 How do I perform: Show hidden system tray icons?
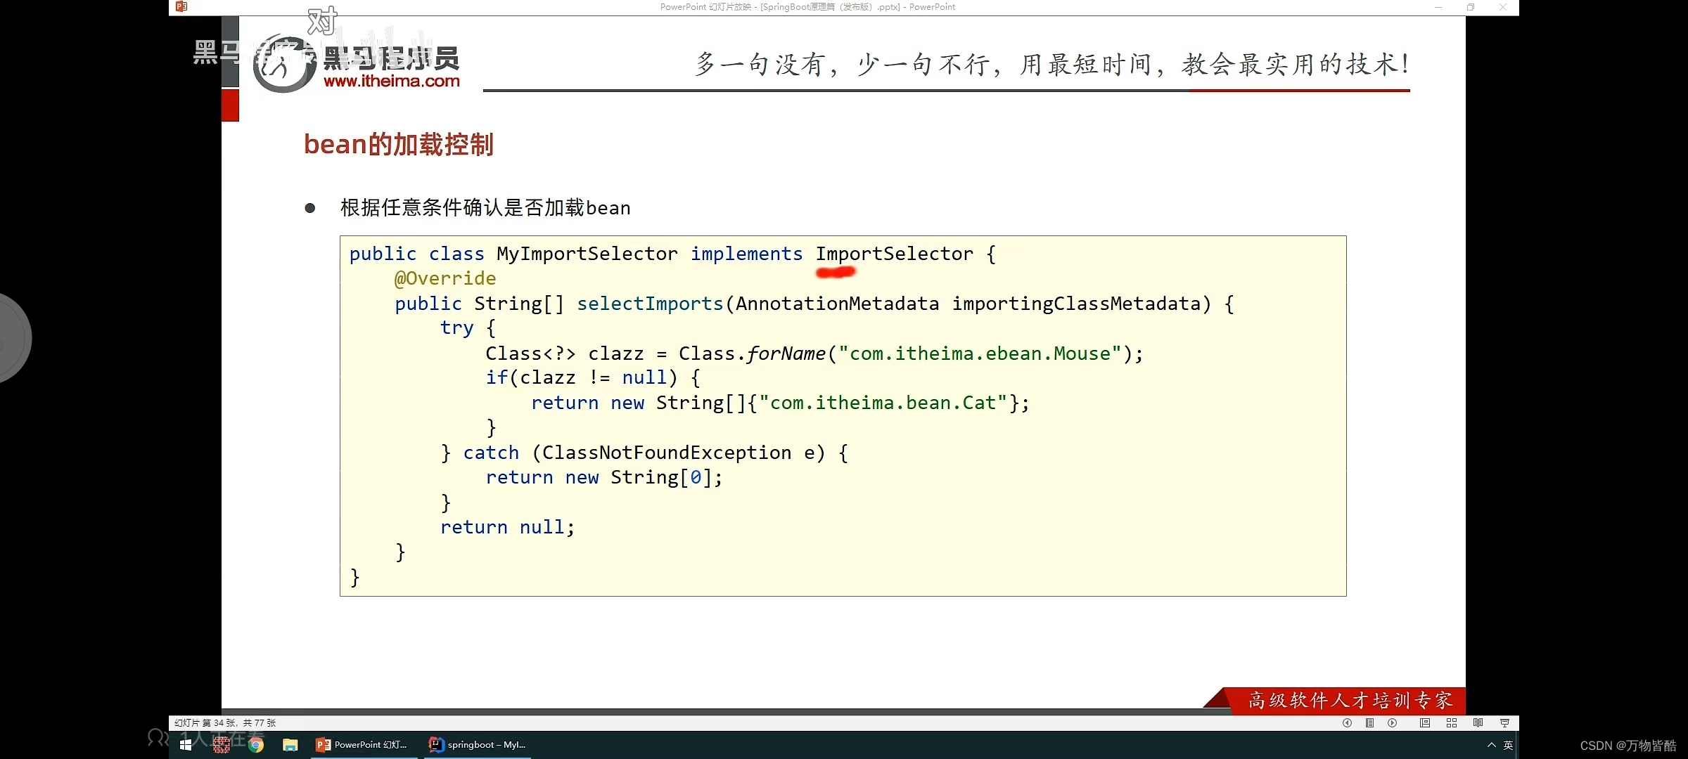pyautogui.click(x=1491, y=745)
